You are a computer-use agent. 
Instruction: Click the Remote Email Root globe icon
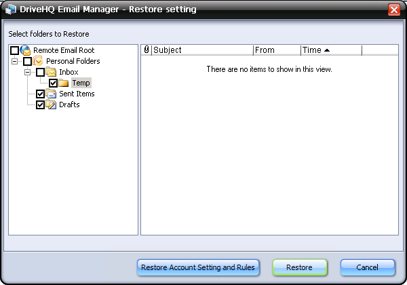26,50
